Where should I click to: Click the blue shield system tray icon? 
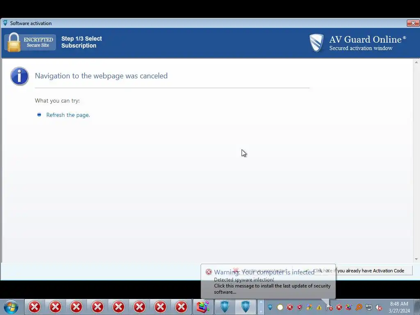270,307
